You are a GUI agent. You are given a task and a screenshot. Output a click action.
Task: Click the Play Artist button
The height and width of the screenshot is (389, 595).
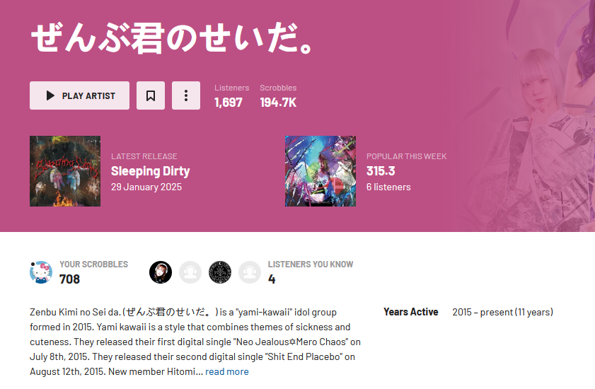click(79, 95)
